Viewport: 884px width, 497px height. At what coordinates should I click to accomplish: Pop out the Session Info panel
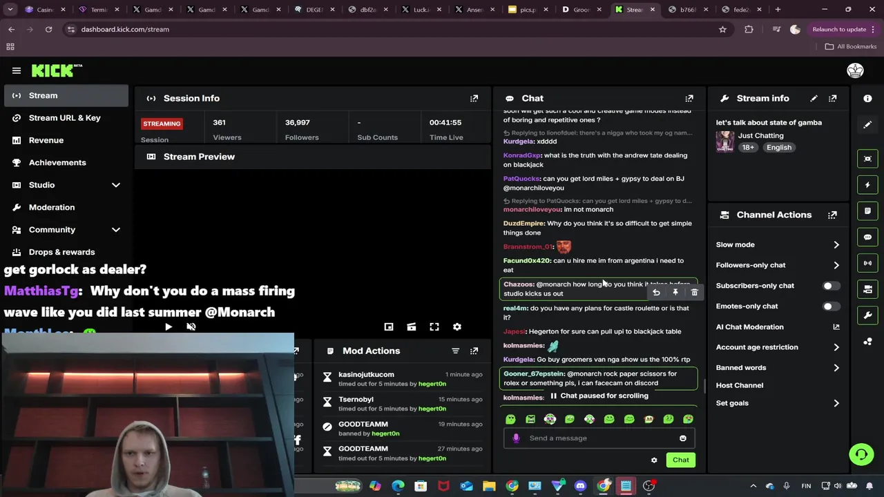[474, 99]
